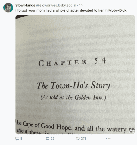Click the repost arrows icon
Screen dimensions: 137x145
click(47, 139)
